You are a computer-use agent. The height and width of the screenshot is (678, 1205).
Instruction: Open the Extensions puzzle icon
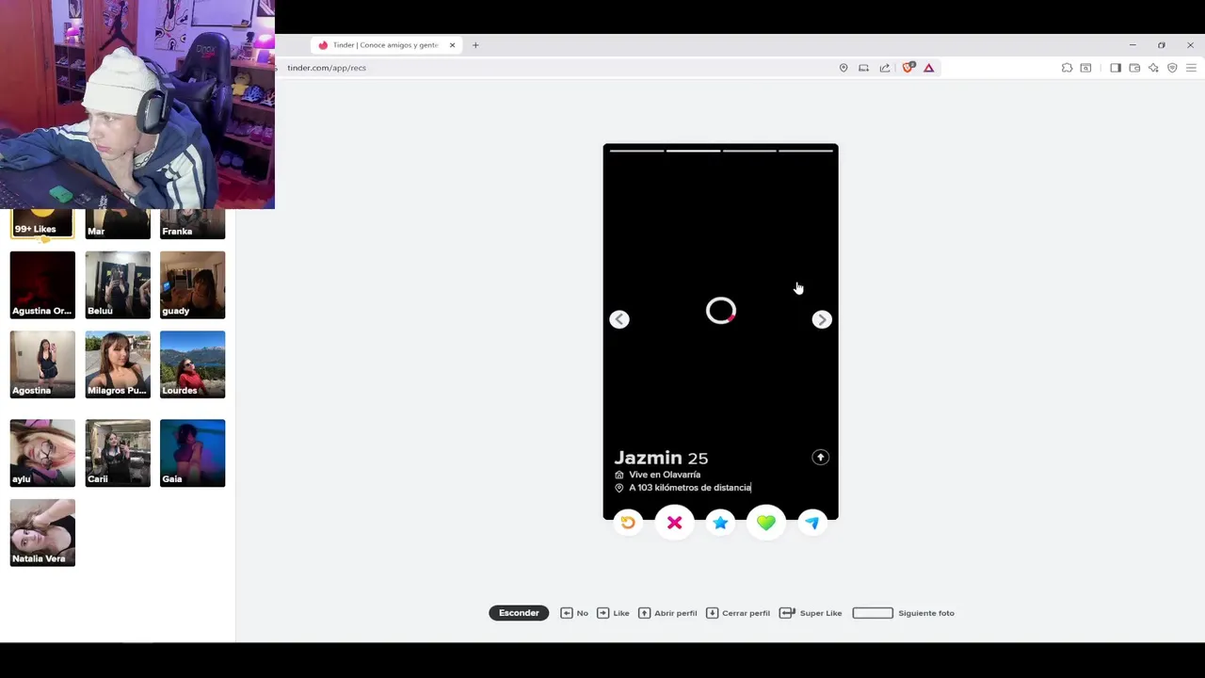tap(1067, 68)
